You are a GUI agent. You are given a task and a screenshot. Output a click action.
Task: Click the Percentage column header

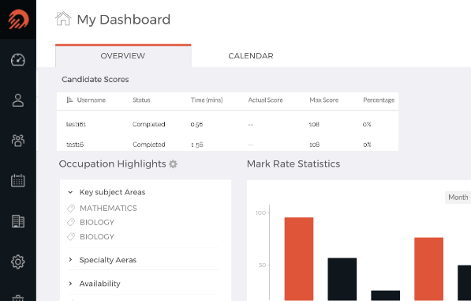[379, 100]
